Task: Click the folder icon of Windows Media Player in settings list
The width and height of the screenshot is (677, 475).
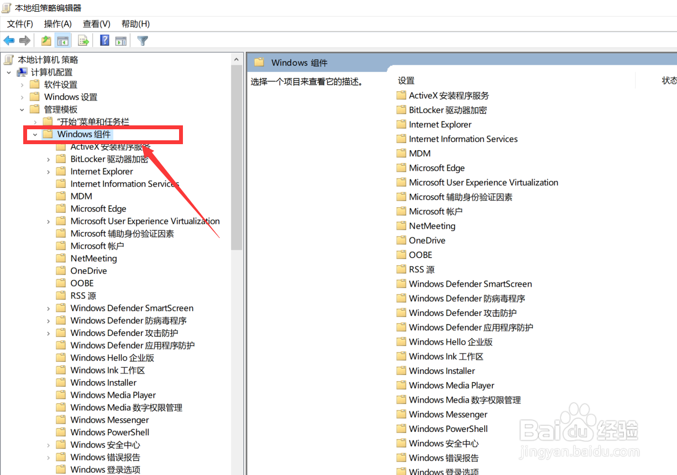Action: [x=401, y=385]
